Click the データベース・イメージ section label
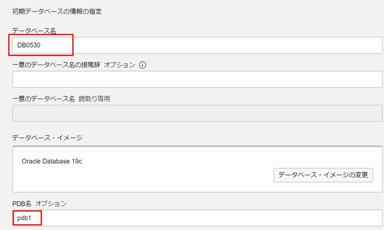Image resolution: width=384 pixels, height=230 pixels. pos(47,138)
